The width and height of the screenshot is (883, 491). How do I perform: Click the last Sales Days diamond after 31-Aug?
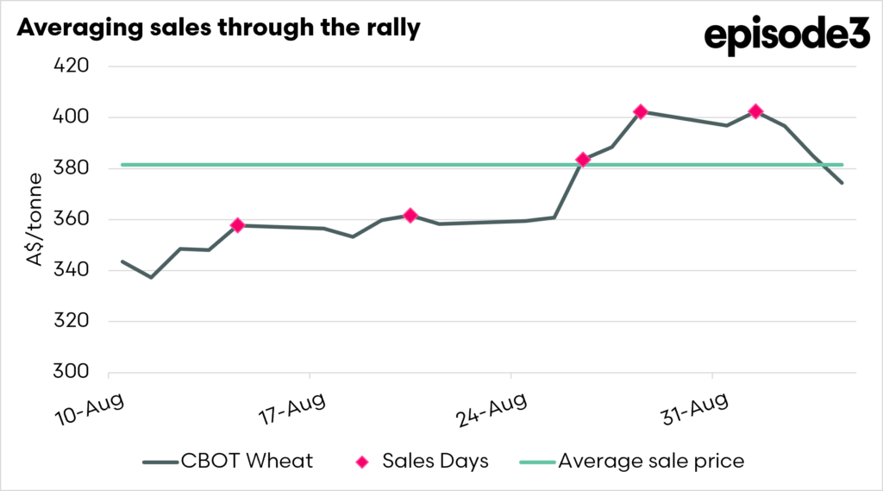point(755,111)
